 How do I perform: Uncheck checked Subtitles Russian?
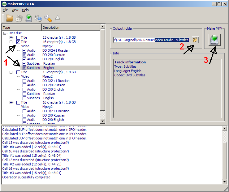coord(24,64)
